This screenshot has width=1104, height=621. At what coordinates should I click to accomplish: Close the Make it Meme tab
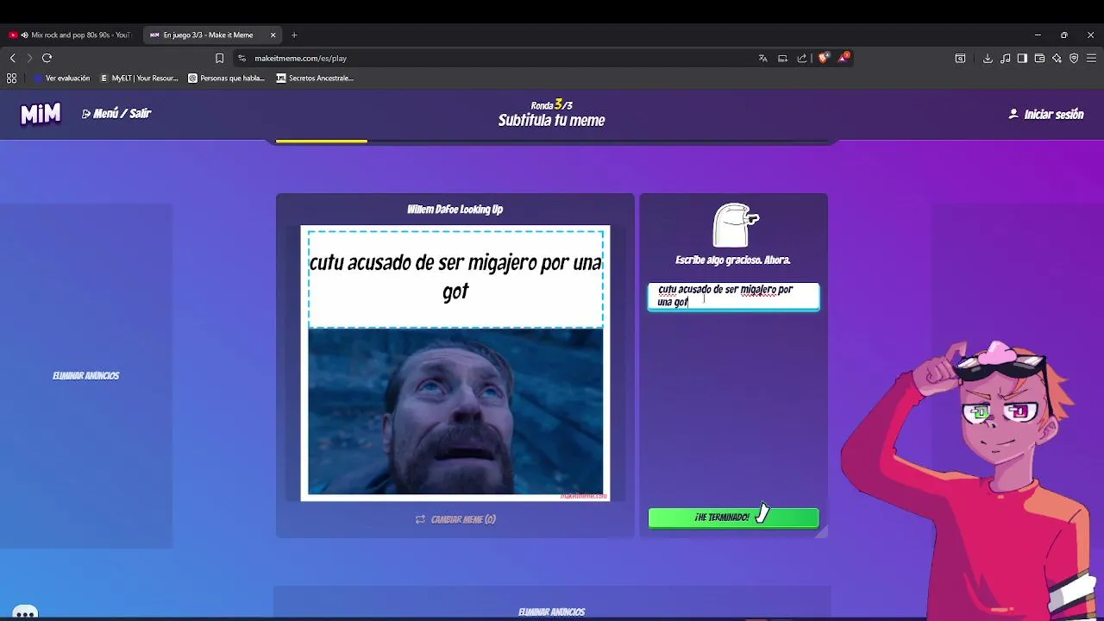tap(273, 35)
